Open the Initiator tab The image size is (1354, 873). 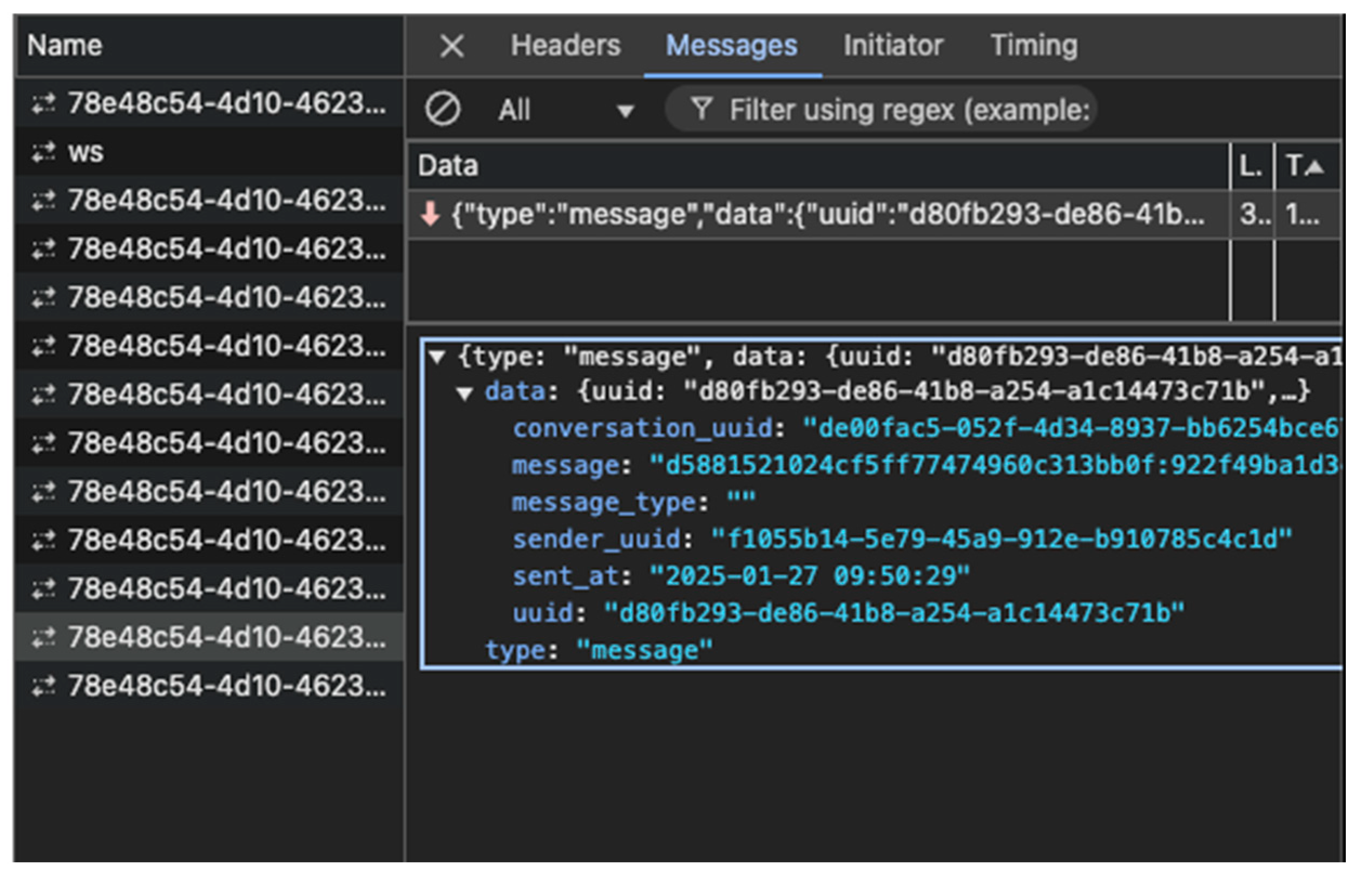[892, 45]
